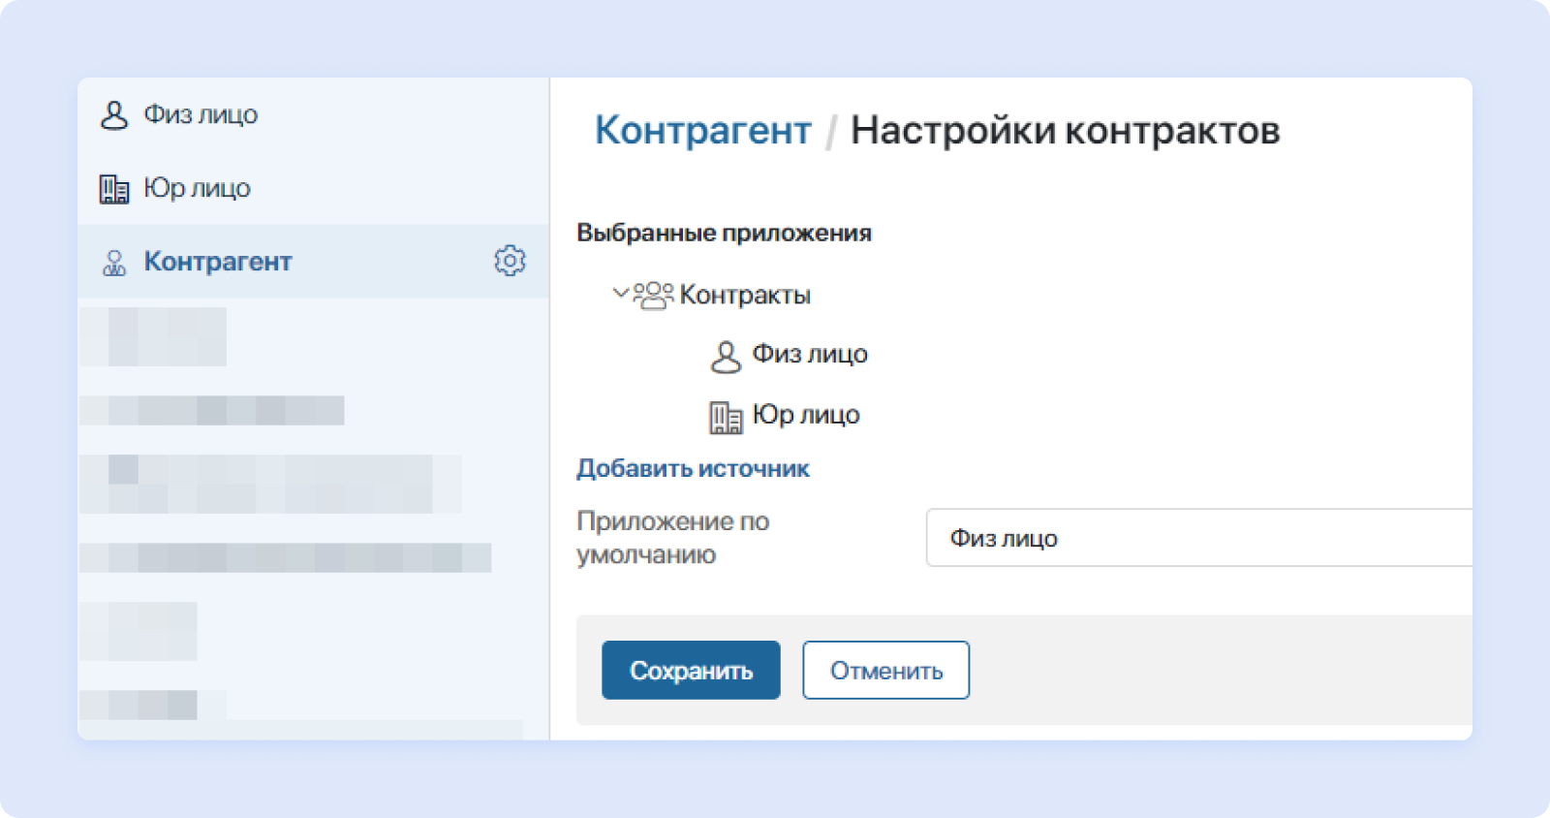Click the building icon beside sidebar Юр лицо

pos(114,189)
